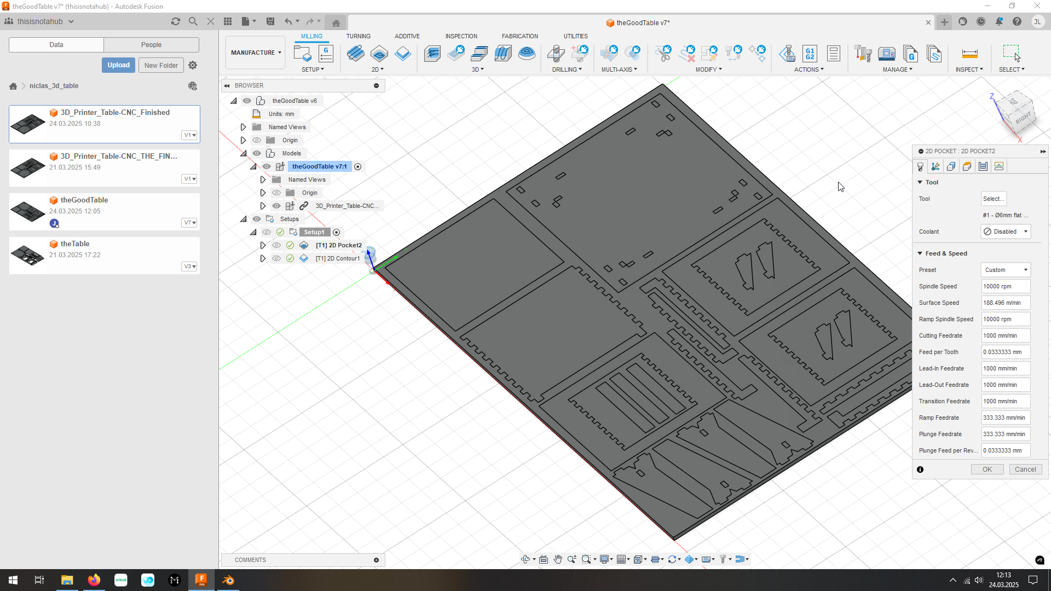This screenshot has width=1051, height=591.
Task: Select the 3D Adaptive Clearing icon
Action: click(x=432, y=54)
